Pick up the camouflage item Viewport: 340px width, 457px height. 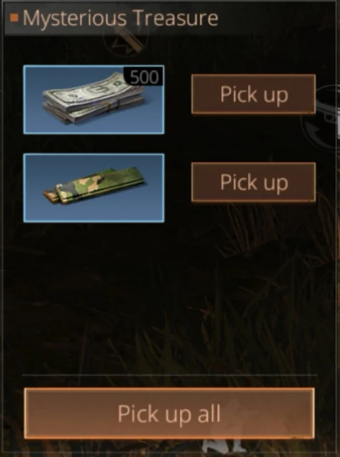[x=253, y=182]
